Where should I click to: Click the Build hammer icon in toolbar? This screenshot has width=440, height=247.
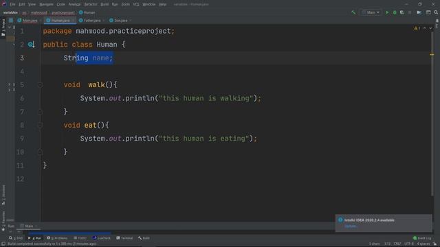point(353,12)
